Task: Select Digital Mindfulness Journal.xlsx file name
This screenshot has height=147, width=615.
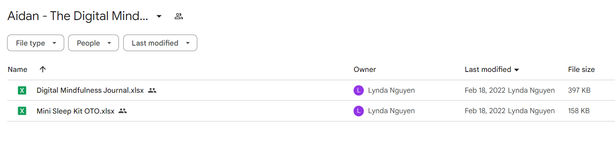Action: pyautogui.click(x=90, y=90)
